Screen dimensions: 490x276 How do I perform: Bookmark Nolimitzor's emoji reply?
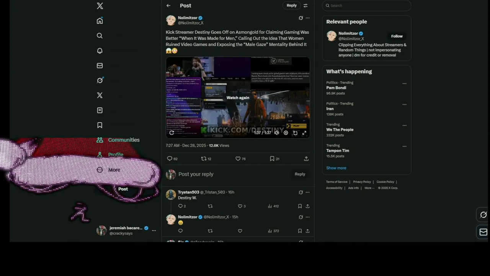pyautogui.click(x=300, y=231)
